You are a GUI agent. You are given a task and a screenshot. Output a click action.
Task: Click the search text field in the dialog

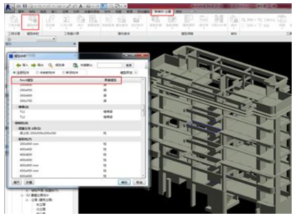[x=110, y=65]
